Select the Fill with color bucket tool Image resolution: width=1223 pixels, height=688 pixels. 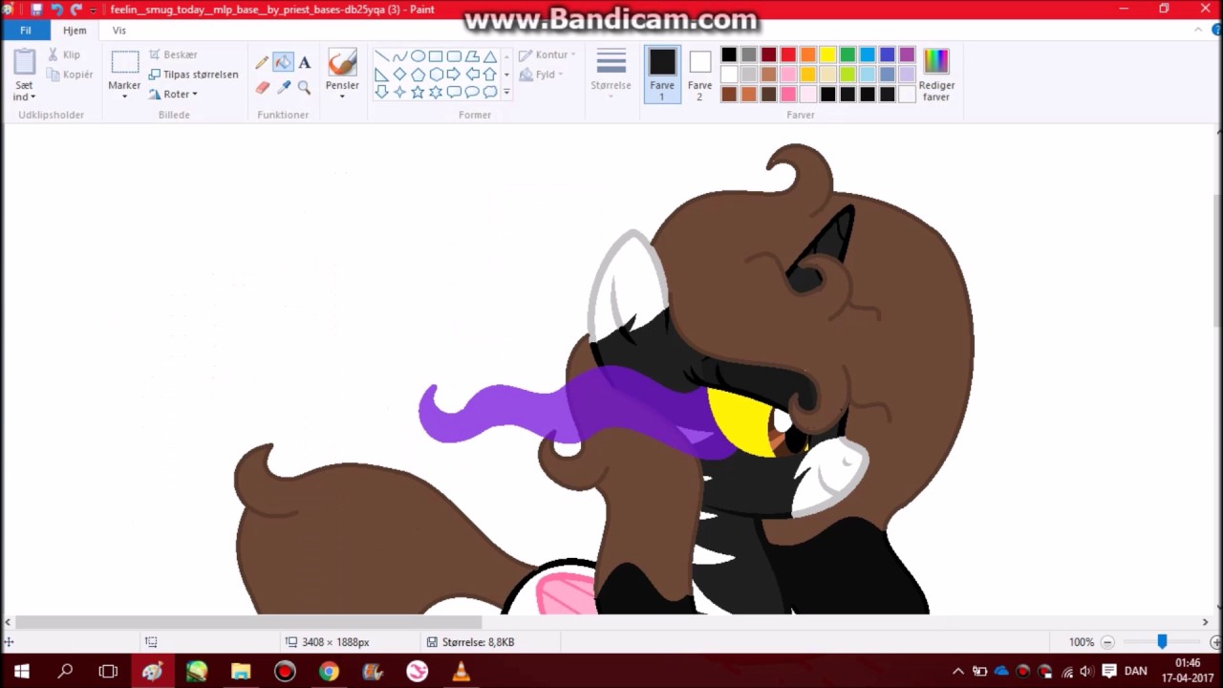283,63
